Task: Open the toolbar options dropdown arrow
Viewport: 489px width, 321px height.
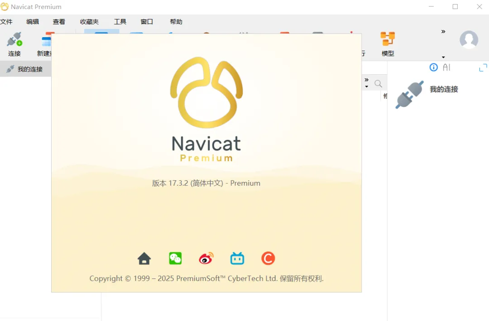Action: [443, 57]
